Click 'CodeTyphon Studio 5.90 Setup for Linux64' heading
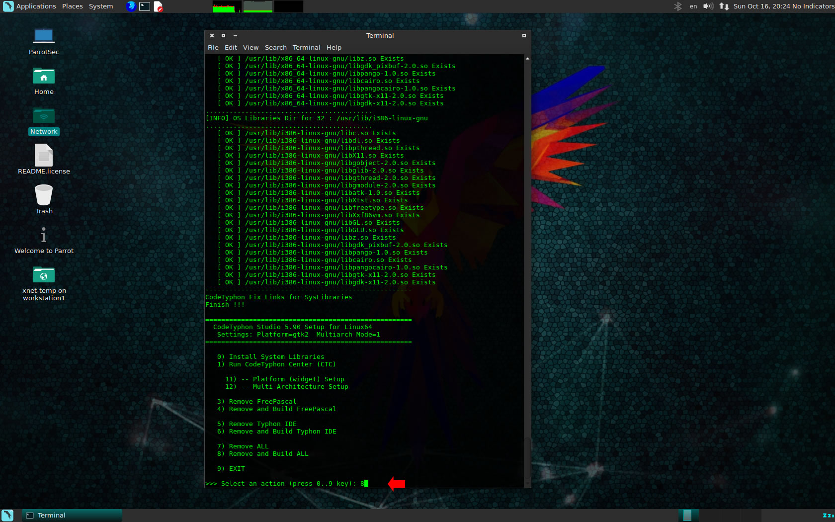Screen dimensions: 835x522 [292, 327]
